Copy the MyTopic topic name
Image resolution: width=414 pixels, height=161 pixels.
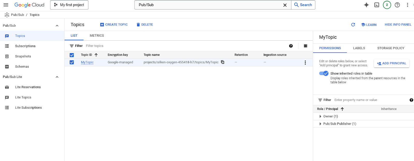(223, 62)
